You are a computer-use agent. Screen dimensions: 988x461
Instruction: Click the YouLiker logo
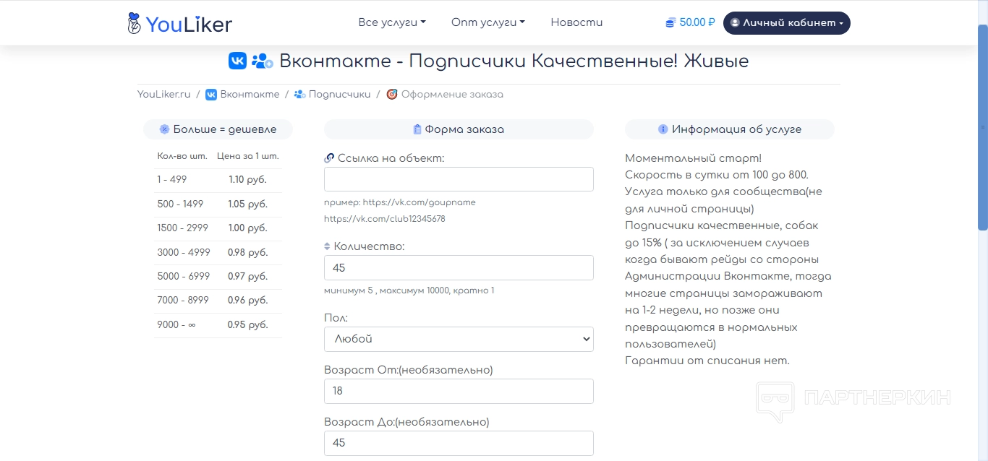tap(179, 23)
